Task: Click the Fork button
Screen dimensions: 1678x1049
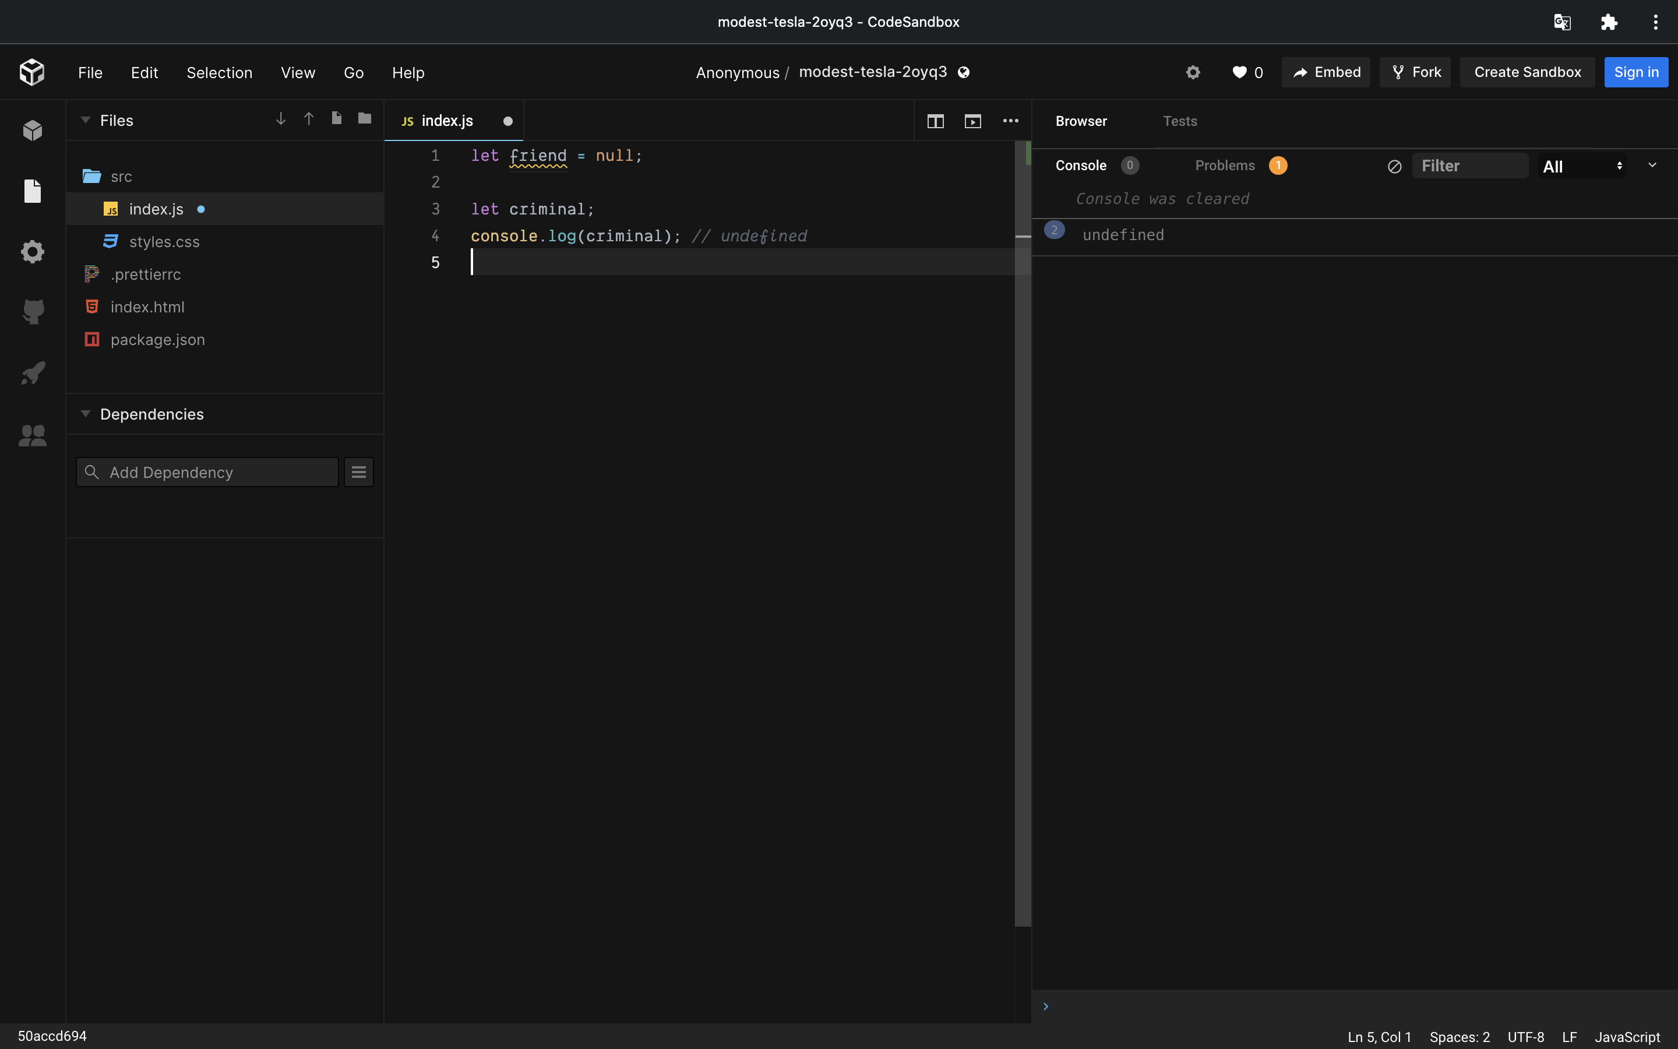Action: (1415, 72)
